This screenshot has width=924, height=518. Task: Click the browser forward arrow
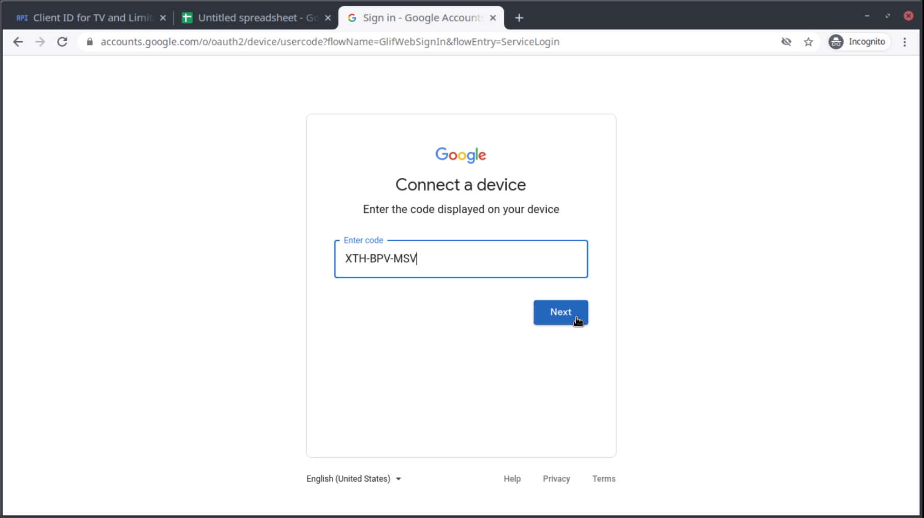point(40,42)
